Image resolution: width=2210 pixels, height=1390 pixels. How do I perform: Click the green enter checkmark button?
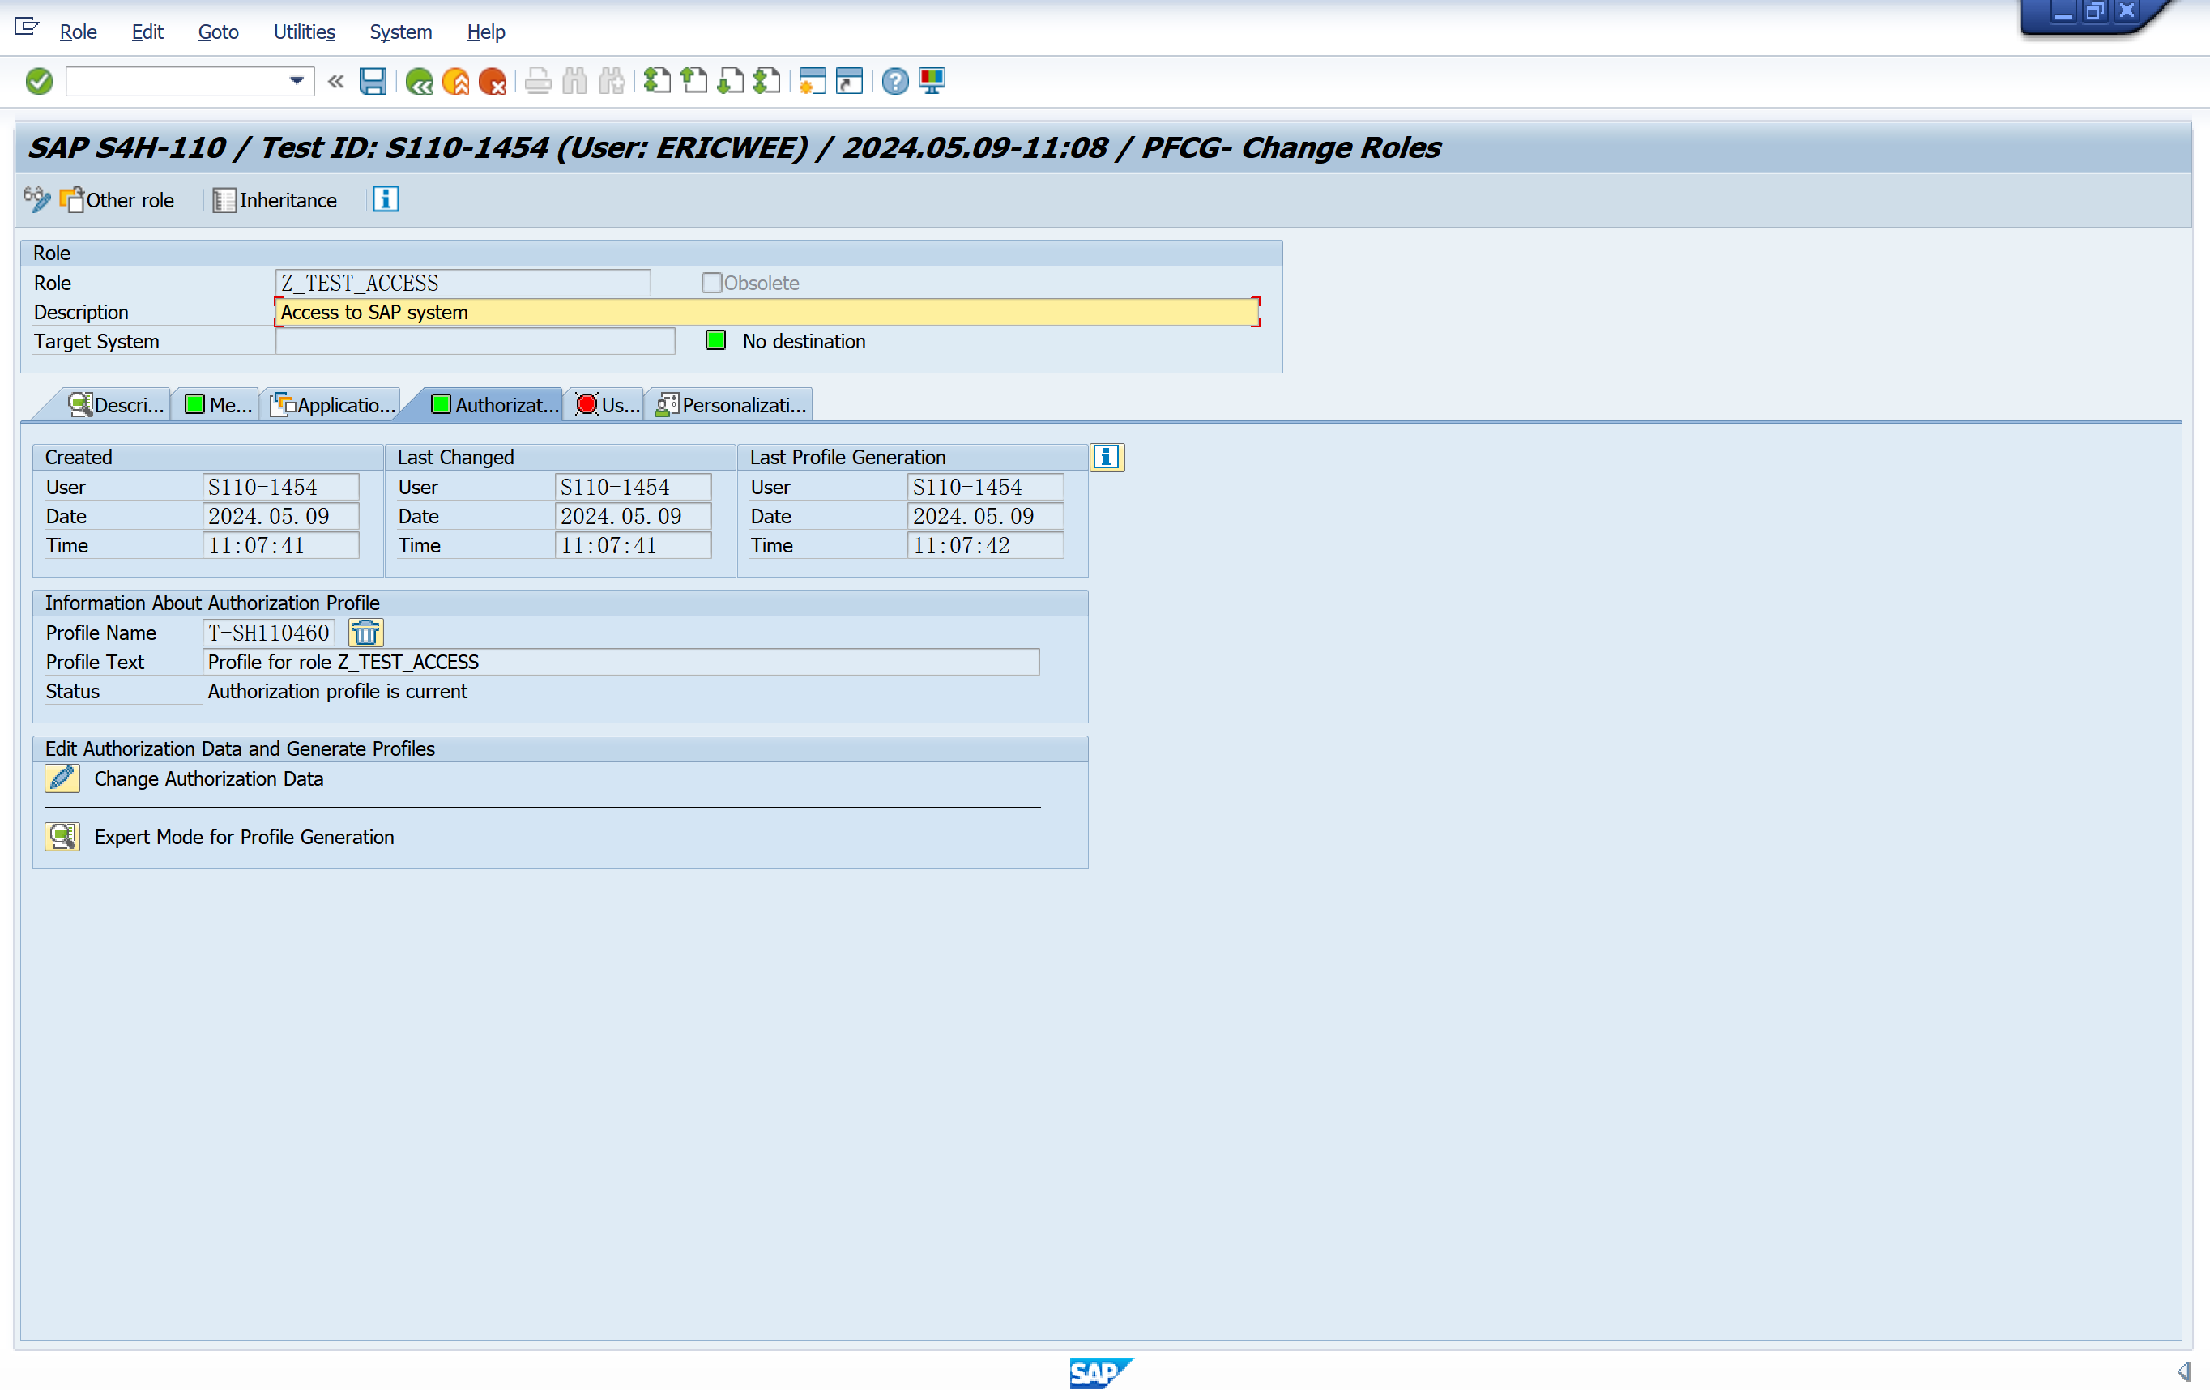pyautogui.click(x=39, y=82)
